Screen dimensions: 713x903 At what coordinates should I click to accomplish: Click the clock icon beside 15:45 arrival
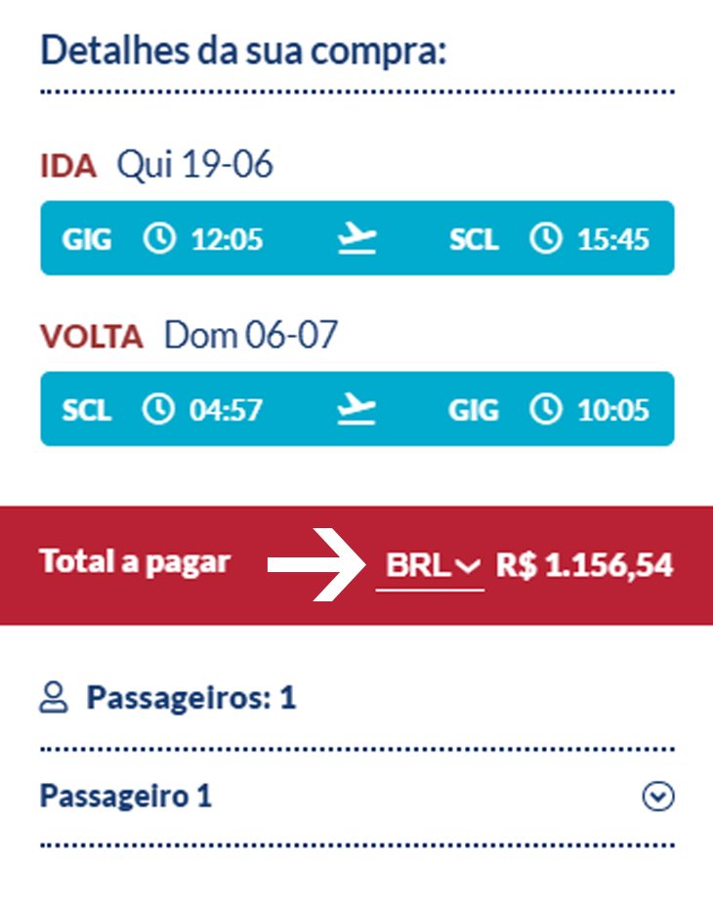[x=545, y=238]
